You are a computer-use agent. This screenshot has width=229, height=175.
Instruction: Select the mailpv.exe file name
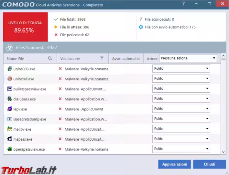tap(22, 129)
